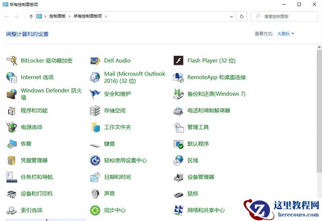Open the 键盘 keyboard icon
322x221 pixels.
point(95,146)
